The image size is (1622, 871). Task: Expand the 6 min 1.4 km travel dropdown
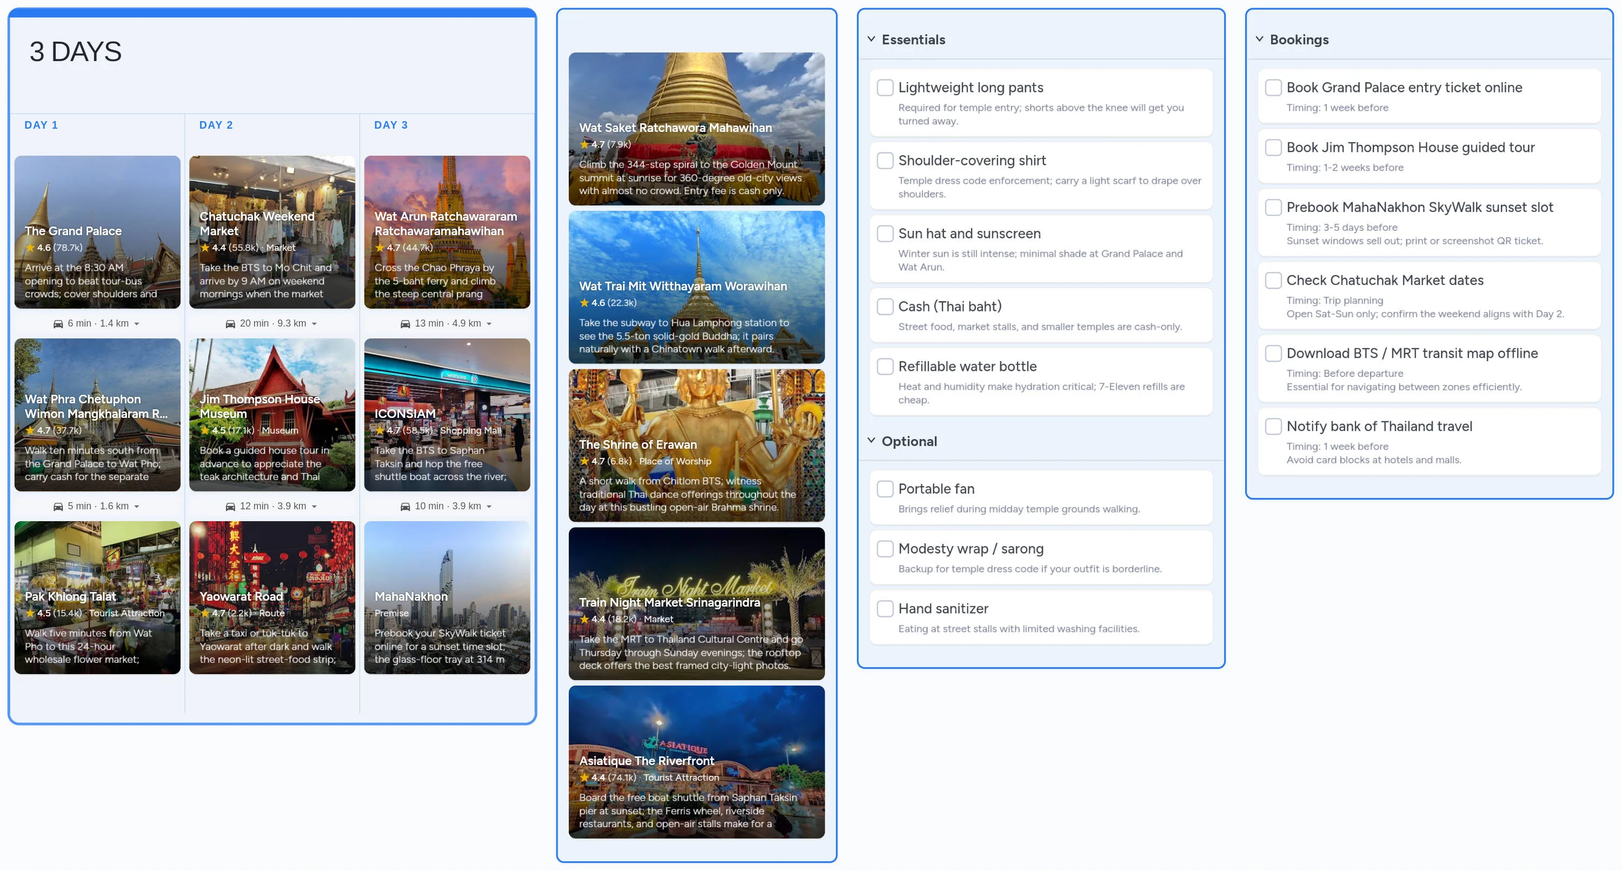point(137,324)
